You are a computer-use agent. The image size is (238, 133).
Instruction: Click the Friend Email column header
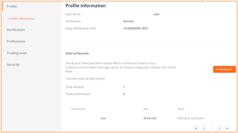[78, 109]
